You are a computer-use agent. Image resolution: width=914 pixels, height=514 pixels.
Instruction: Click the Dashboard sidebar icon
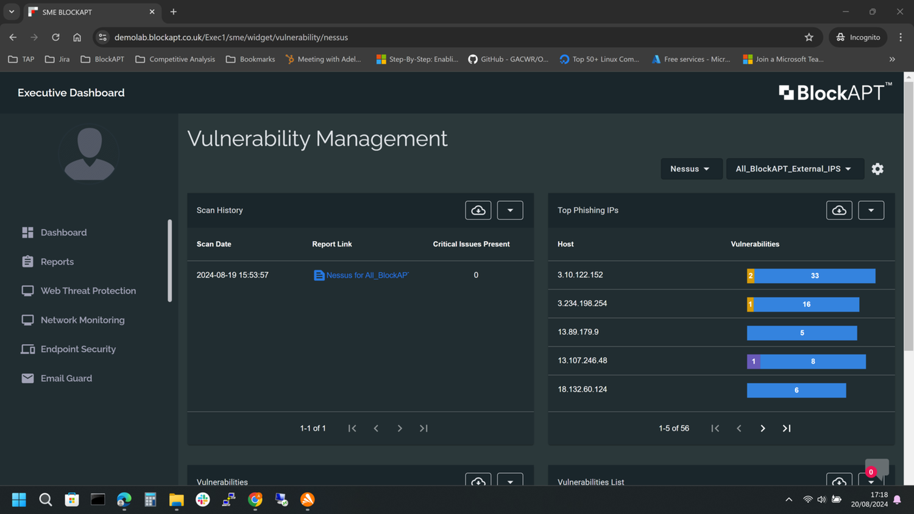tap(27, 233)
